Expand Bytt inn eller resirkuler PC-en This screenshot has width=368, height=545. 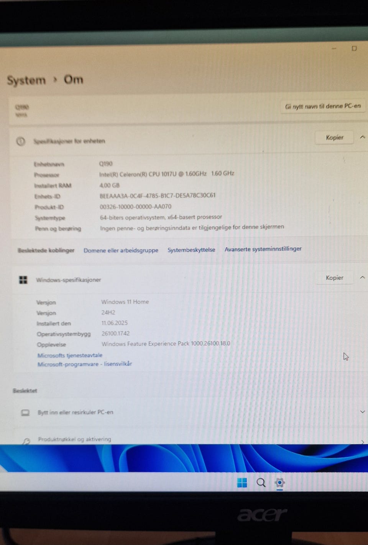[x=362, y=412]
